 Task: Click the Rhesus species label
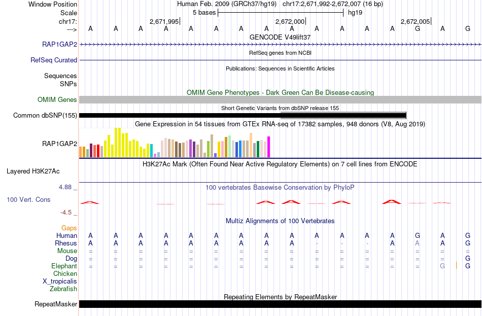[66, 243]
